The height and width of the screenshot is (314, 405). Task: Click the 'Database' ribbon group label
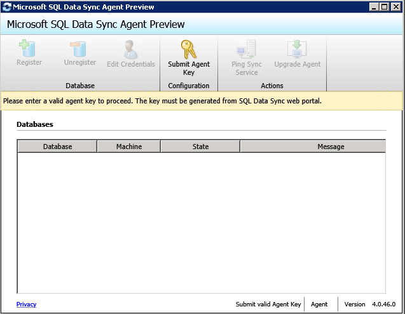click(x=80, y=86)
